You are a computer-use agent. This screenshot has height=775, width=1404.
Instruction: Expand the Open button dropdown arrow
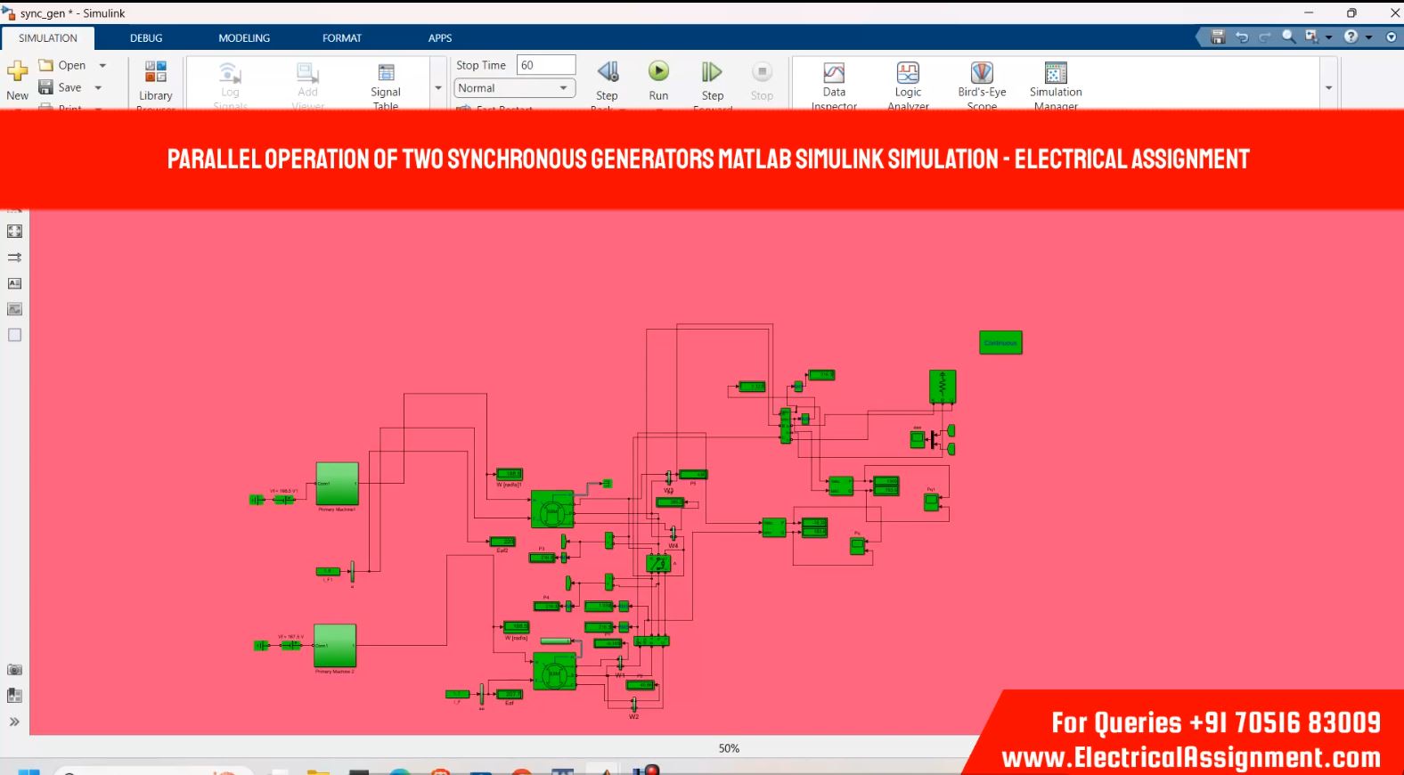click(102, 65)
